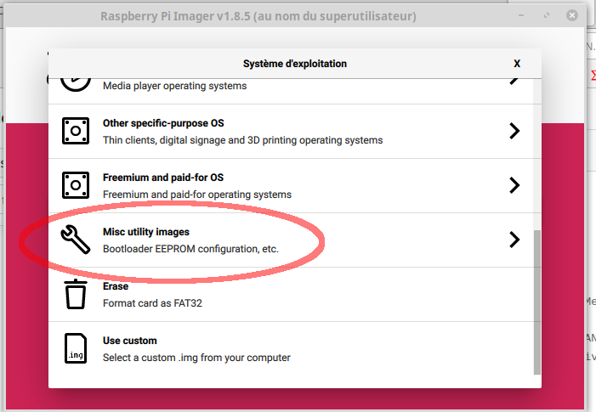The image size is (596, 412).
Task: Select Erase option title
Action: (x=116, y=286)
